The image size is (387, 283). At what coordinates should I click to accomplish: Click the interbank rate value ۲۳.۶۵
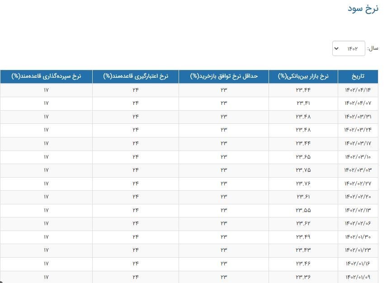click(x=303, y=157)
